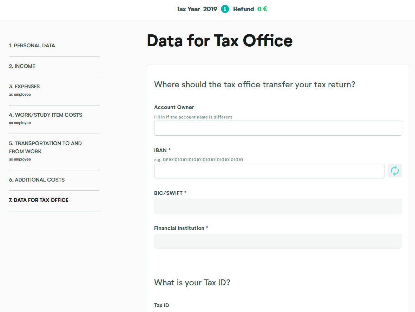The image size is (415, 312).
Task: Click the Tax Year 2019 label
Action: 196,9
